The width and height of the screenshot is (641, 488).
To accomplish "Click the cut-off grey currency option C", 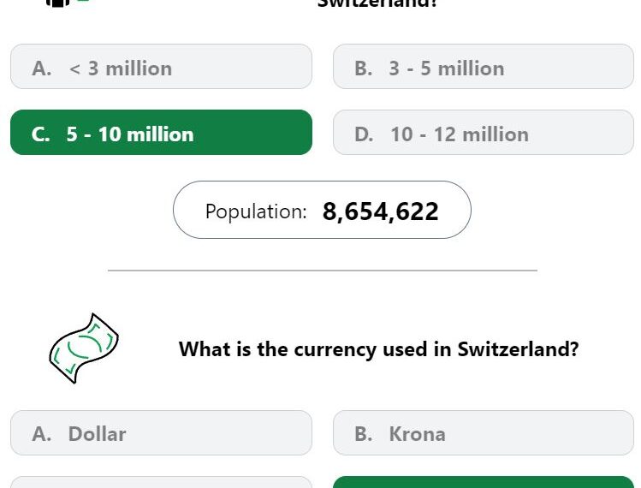I will pos(161,482).
